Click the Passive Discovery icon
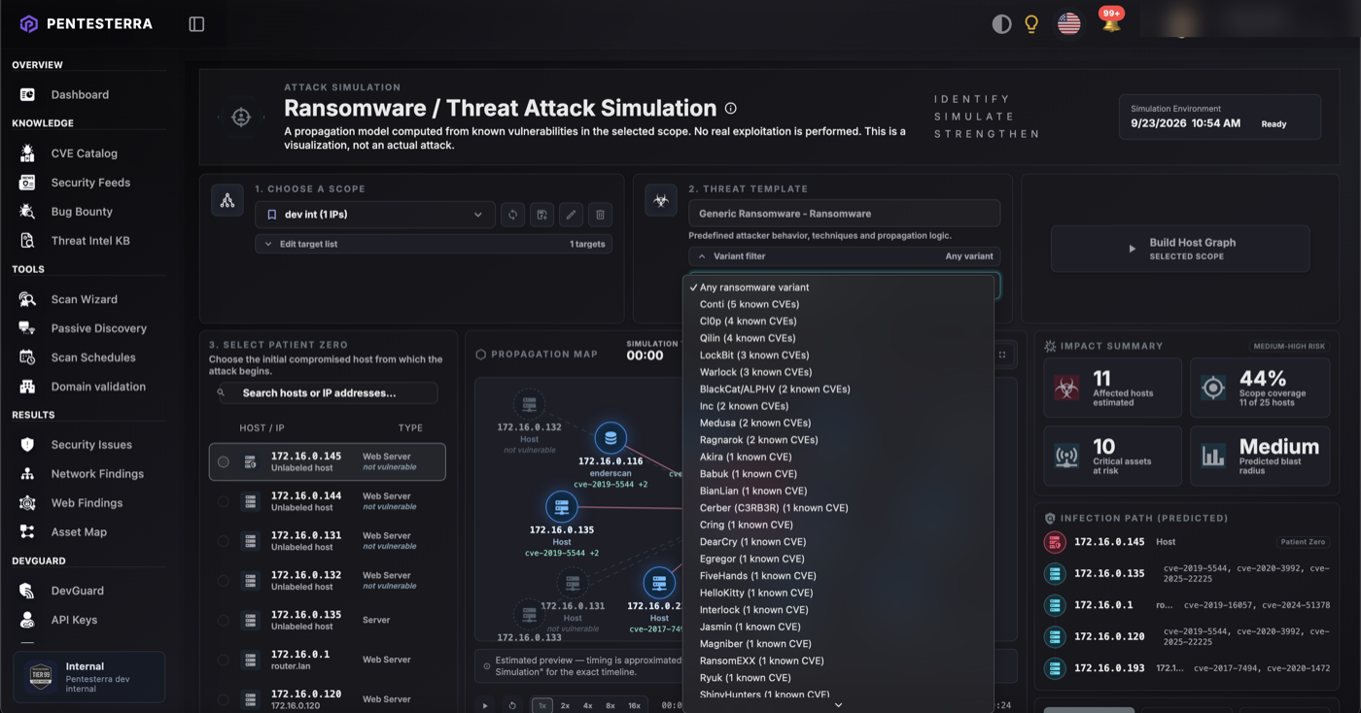Image resolution: width=1361 pixels, height=713 pixels. 27,328
